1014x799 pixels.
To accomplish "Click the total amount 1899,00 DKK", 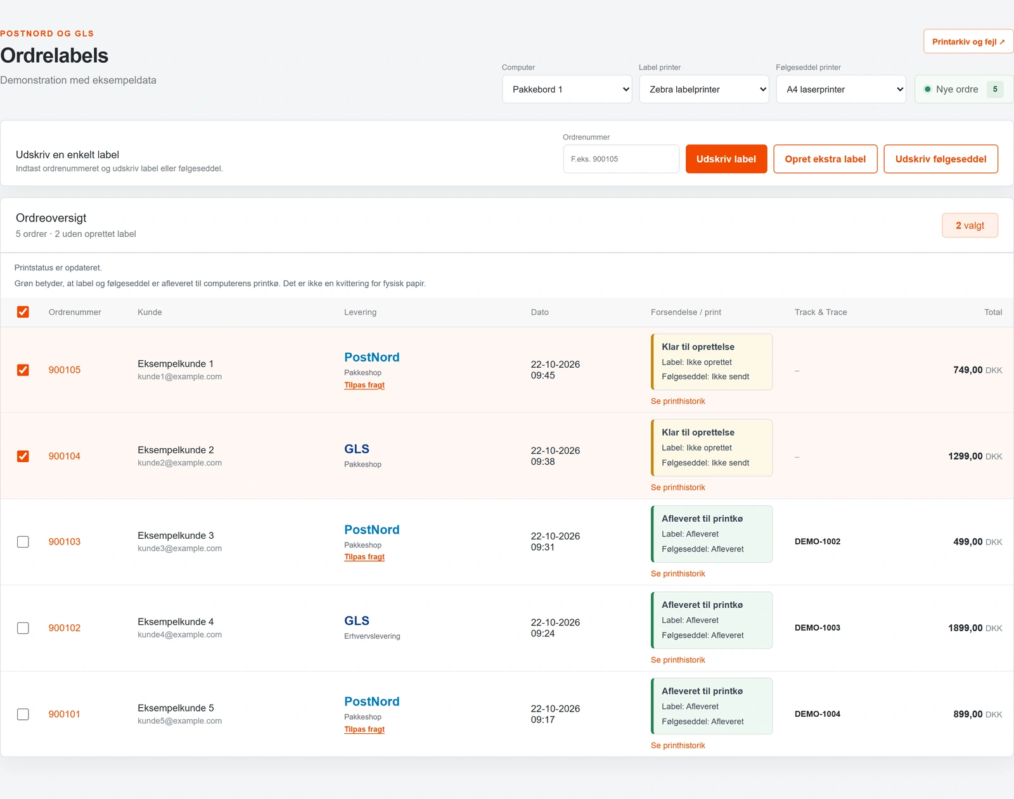I will coord(975,628).
